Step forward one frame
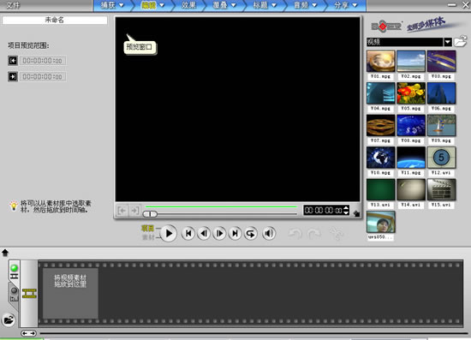 tap(219, 233)
